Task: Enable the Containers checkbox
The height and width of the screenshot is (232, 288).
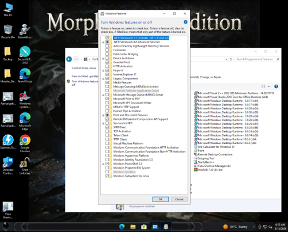Action: click(107, 50)
